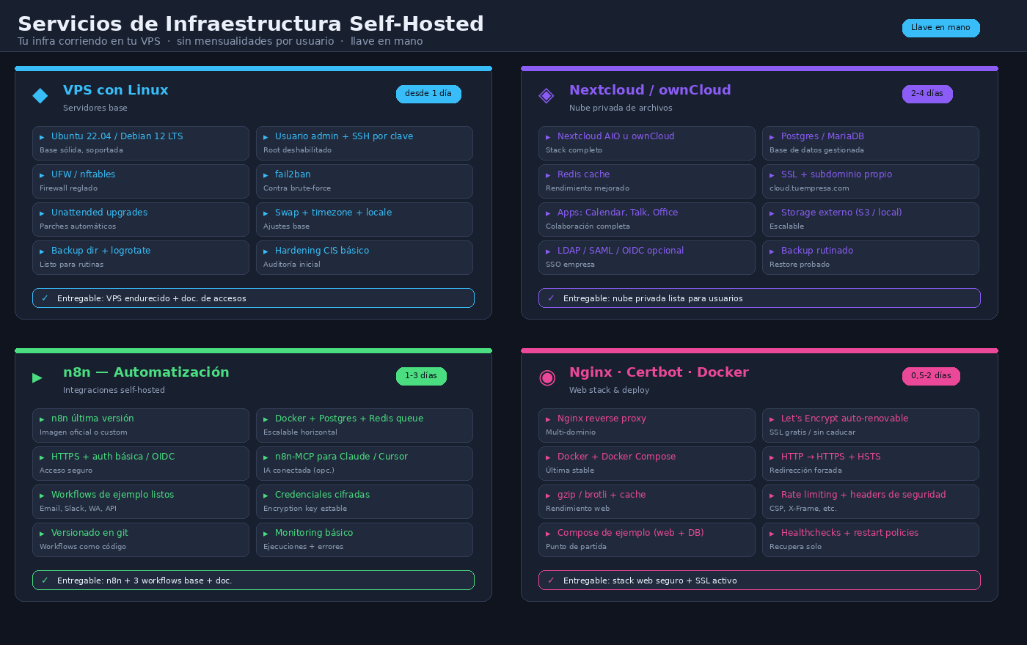Image resolution: width=1027 pixels, height=645 pixels.
Task: Click the 'Integraciones self-hosted' subtitle
Action: coord(114,390)
